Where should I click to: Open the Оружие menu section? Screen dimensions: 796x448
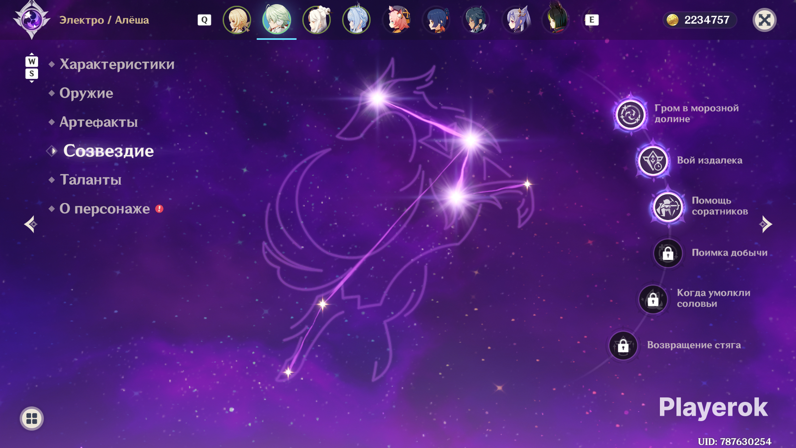click(86, 93)
